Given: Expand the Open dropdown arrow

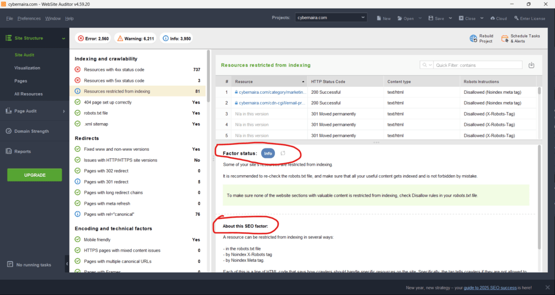Looking at the screenshot, I should [x=420, y=18].
